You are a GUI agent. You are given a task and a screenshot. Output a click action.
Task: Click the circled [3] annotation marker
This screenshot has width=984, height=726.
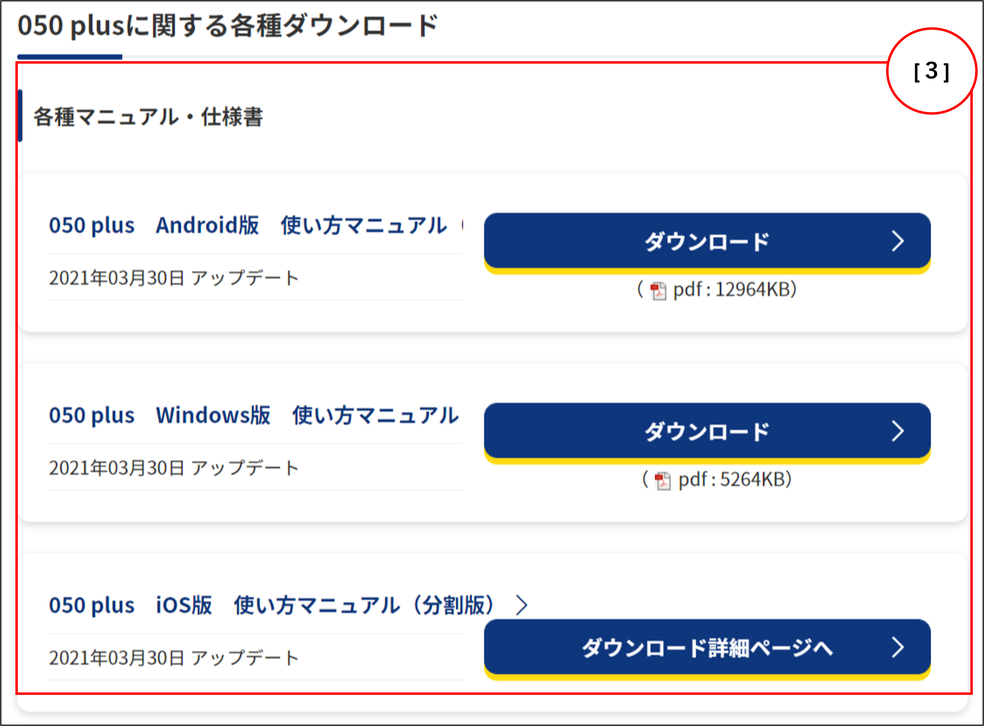click(x=931, y=71)
